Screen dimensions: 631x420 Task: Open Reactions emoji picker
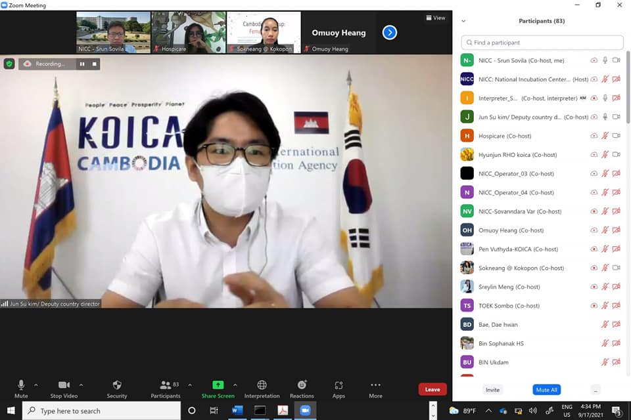pyautogui.click(x=302, y=388)
